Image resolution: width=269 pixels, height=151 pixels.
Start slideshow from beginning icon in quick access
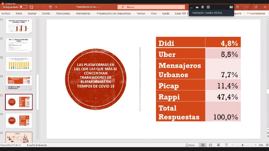coord(50,7)
